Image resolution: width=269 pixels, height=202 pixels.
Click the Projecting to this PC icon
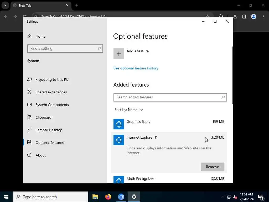tap(29, 79)
